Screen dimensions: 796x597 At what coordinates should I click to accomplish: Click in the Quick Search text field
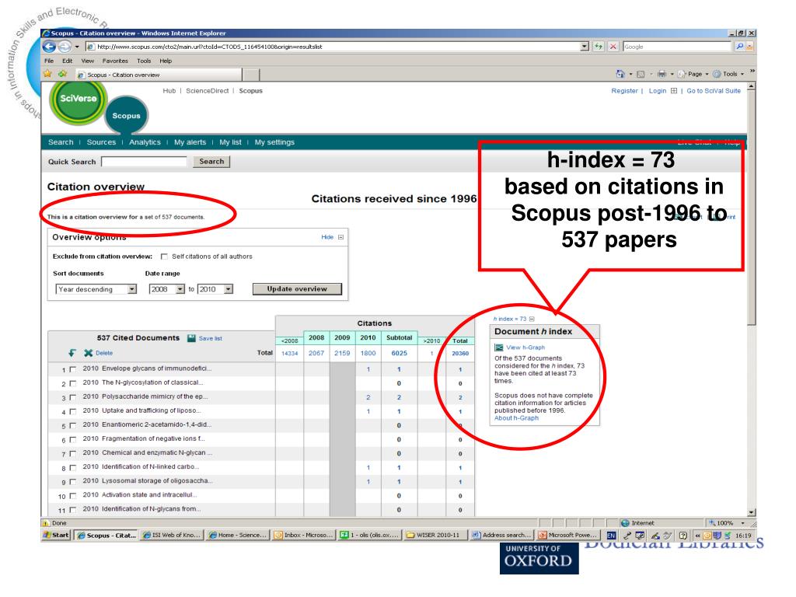(x=144, y=162)
